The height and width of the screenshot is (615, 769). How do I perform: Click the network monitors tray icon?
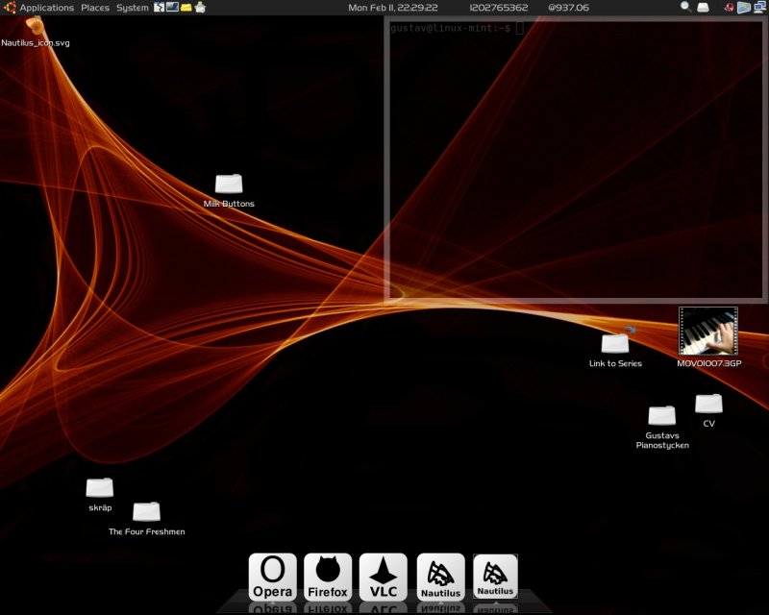tap(760, 7)
